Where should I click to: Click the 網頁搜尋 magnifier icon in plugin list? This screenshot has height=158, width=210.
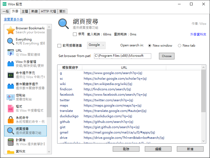click(x=11, y=131)
